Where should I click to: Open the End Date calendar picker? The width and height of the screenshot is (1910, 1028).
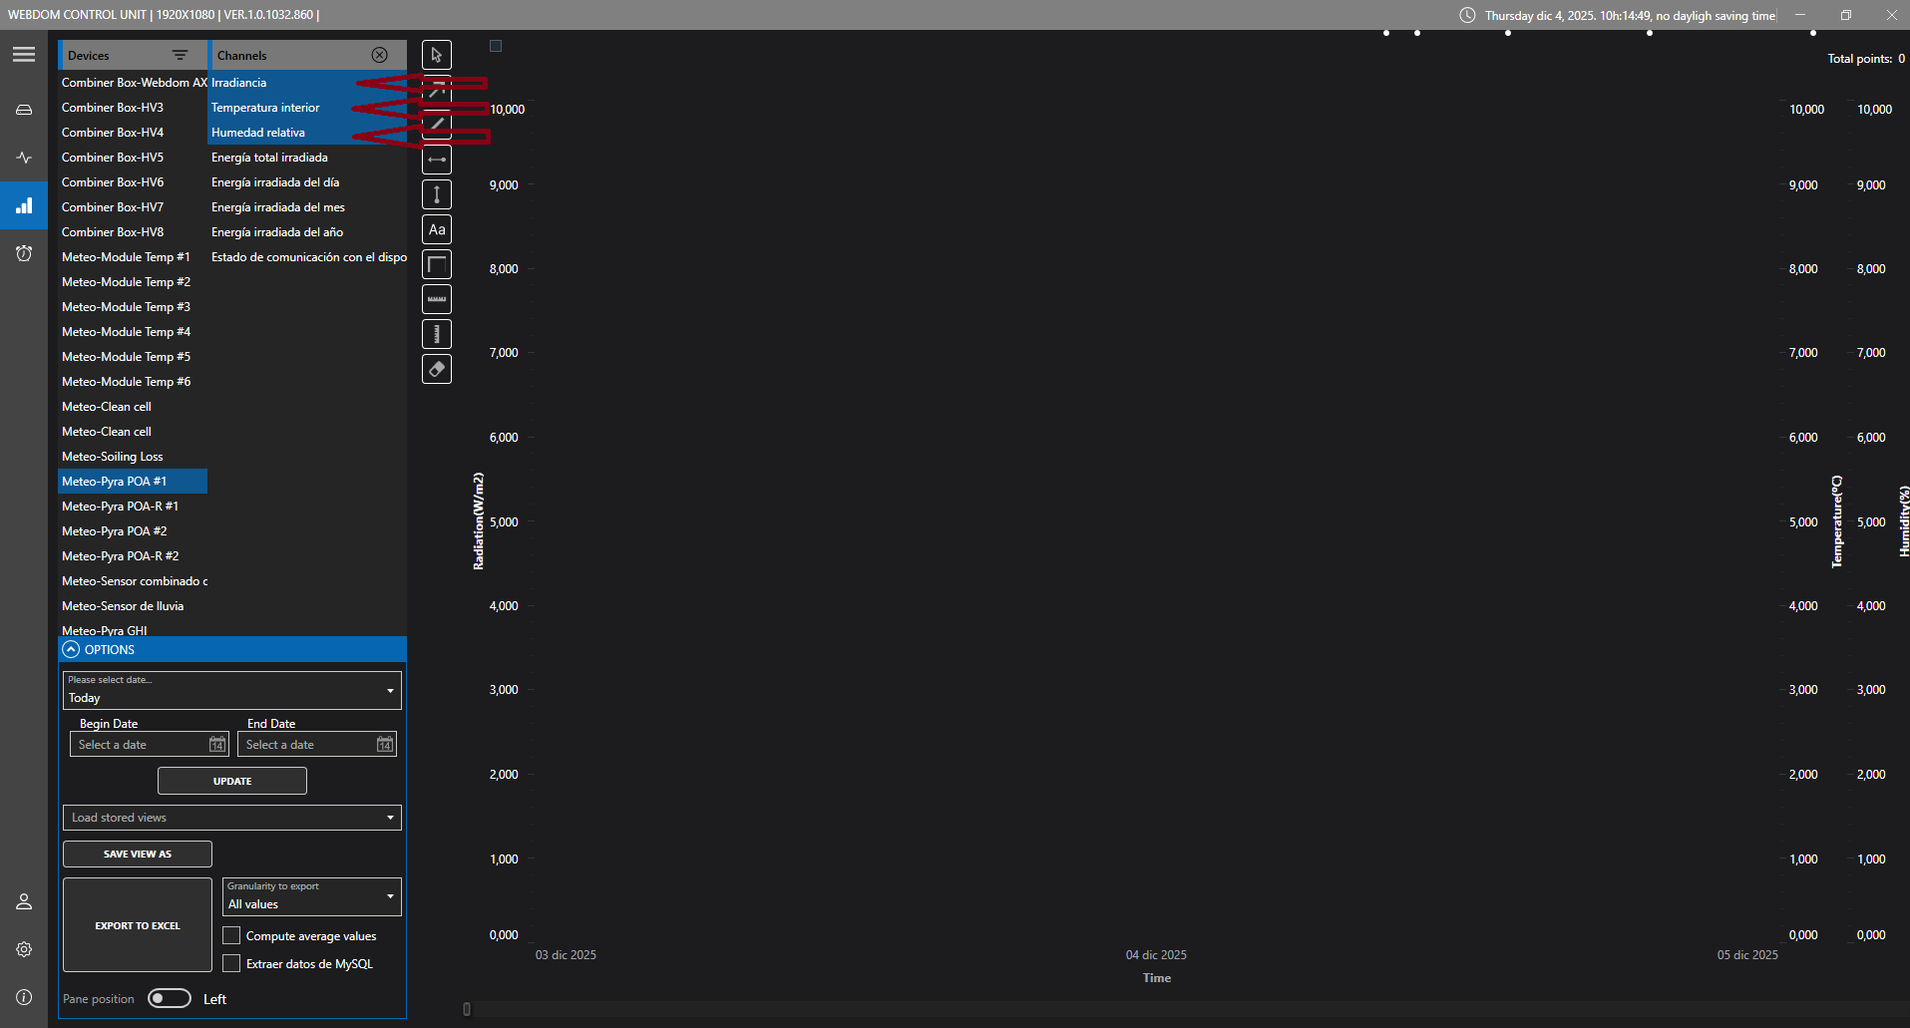coord(385,745)
